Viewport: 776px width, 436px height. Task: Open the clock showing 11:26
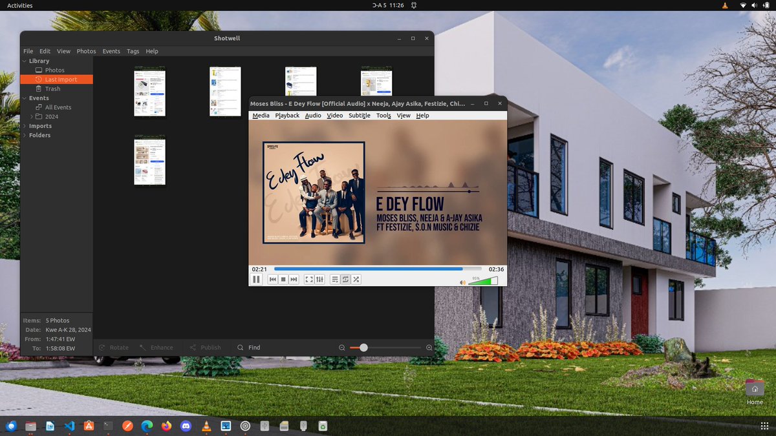388,5
